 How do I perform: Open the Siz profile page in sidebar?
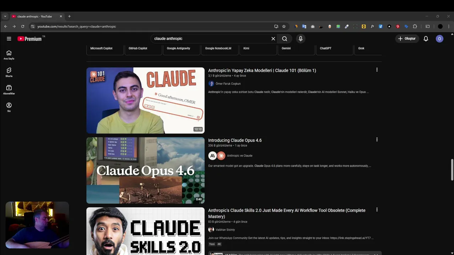click(9, 107)
